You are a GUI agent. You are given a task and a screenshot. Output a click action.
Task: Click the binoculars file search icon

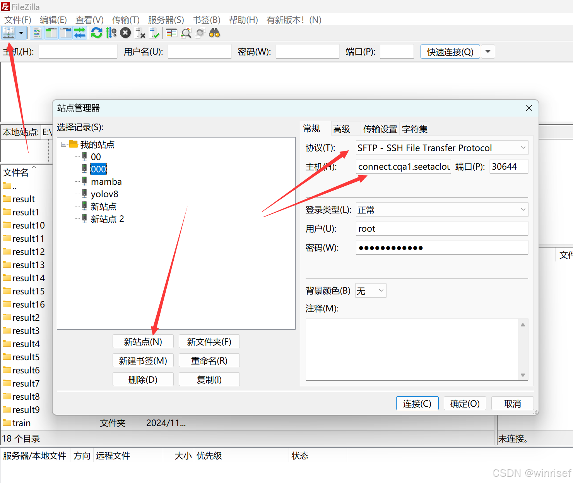click(214, 33)
